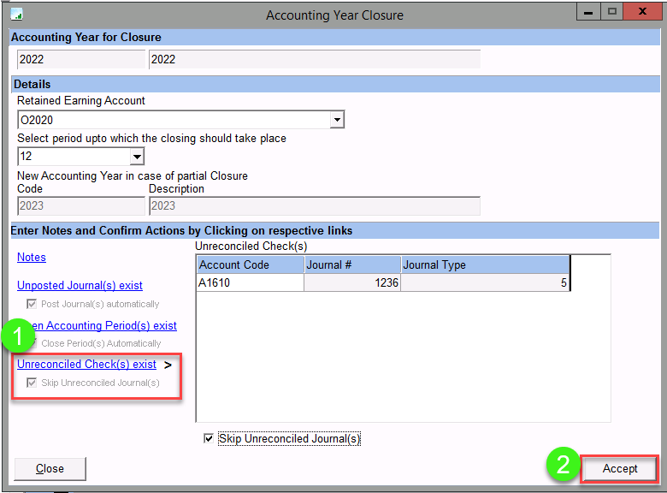Image resolution: width=667 pixels, height=493 pixels.
Task: Toggle the enabled Skip Unreconciled Journal(s) checkbox
Action: [209, 439]
